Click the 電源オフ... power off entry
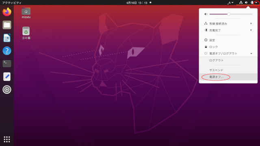The width and height of the screenshot is (260, 146). 228,77
